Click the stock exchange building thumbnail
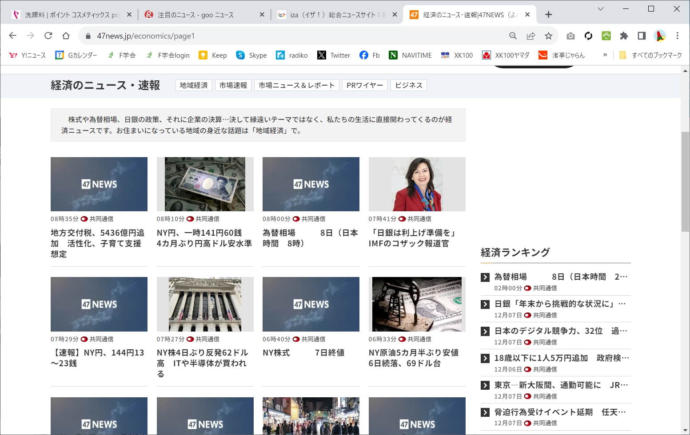The height and width of the screenshot is (435, 690). [205, 304]
